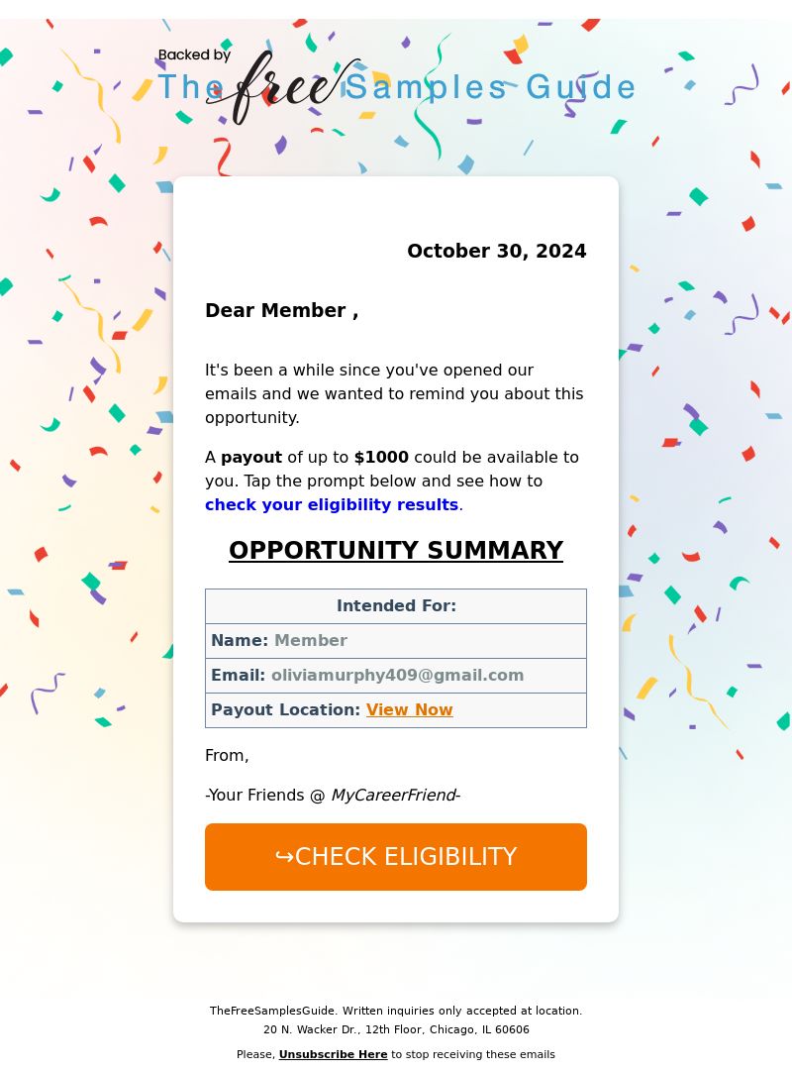
Task: Click TheFreeSamplesGuide footer text
Action: point(272,1011)
